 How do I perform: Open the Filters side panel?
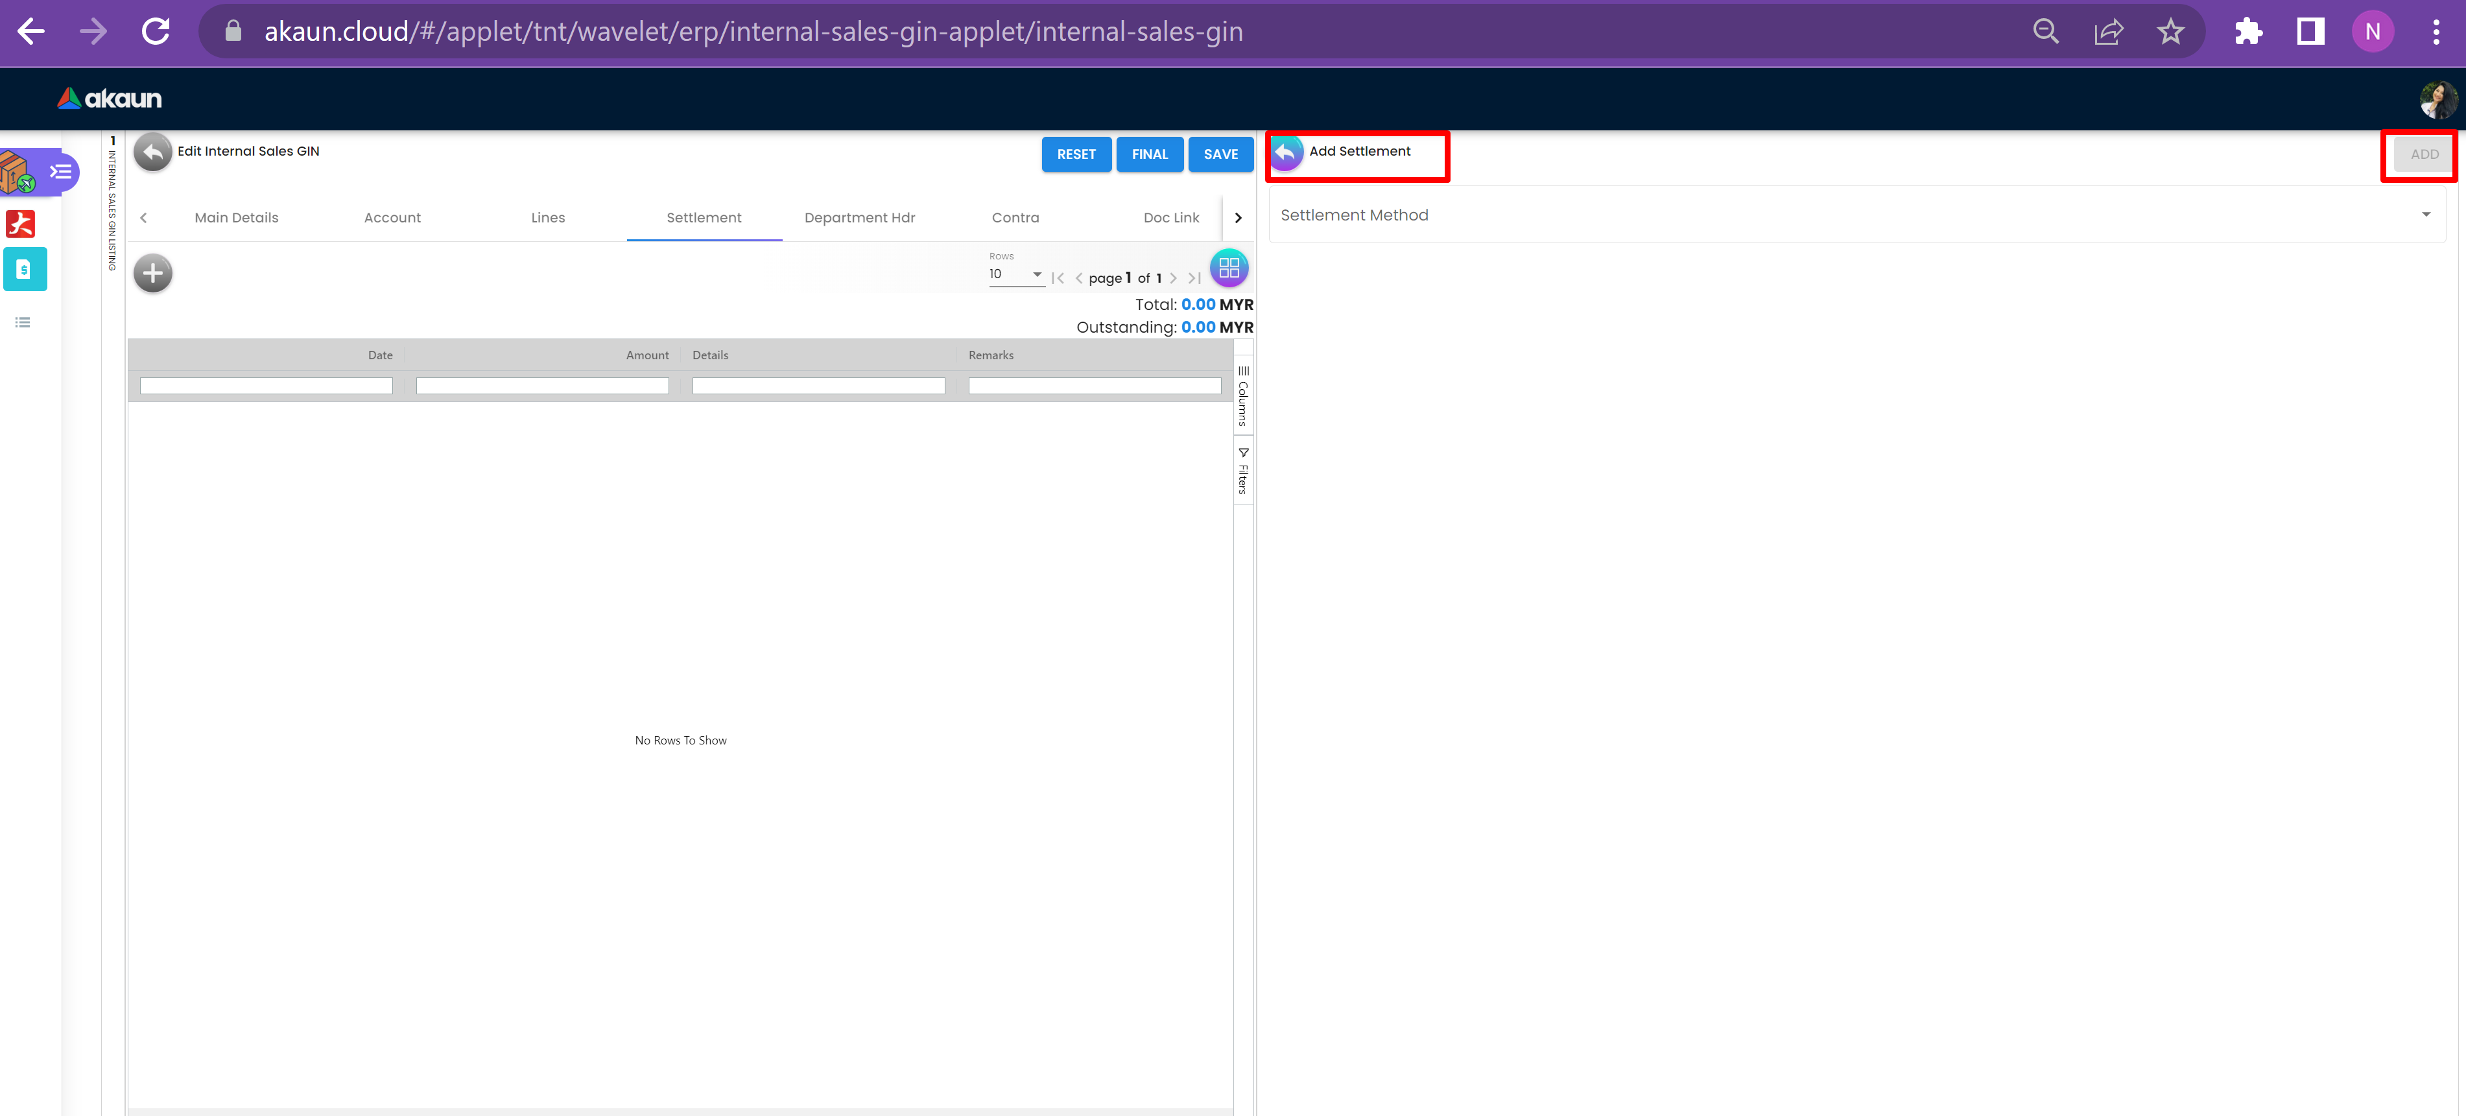coord(1242,470)
